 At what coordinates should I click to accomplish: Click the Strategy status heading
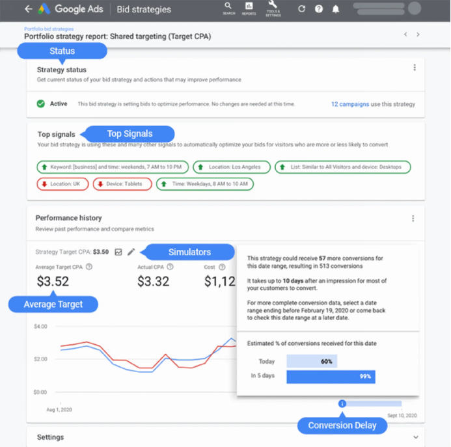62,70
